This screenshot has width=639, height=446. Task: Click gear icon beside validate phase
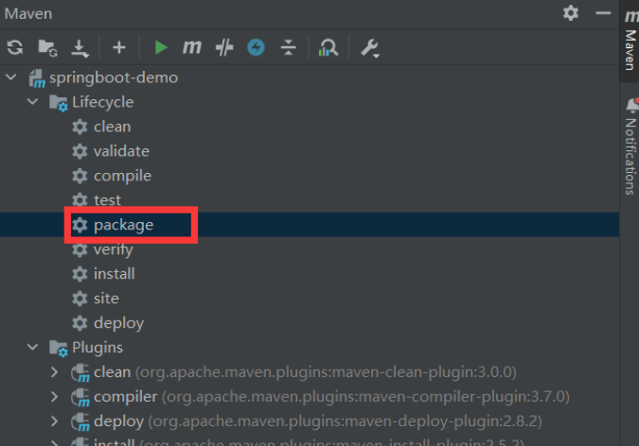[x=80, y=151]
